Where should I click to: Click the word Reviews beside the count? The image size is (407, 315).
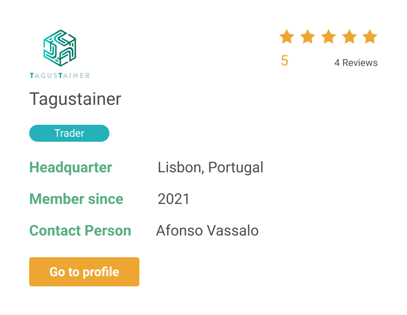(360, 63)
